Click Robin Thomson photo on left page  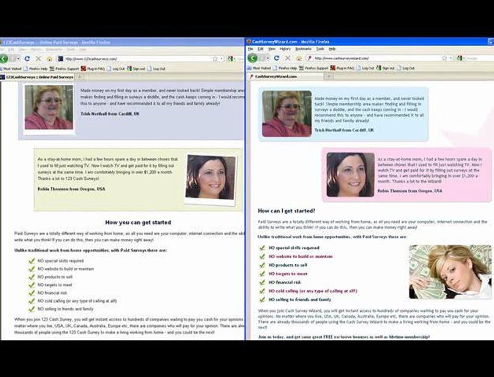pyautogui.click(x=210, y=177)
